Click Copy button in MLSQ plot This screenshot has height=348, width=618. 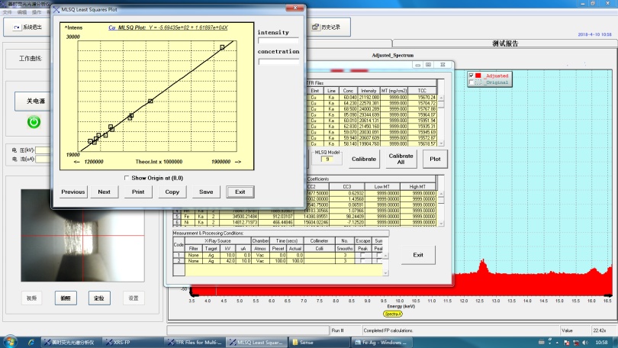coord(172,192)
